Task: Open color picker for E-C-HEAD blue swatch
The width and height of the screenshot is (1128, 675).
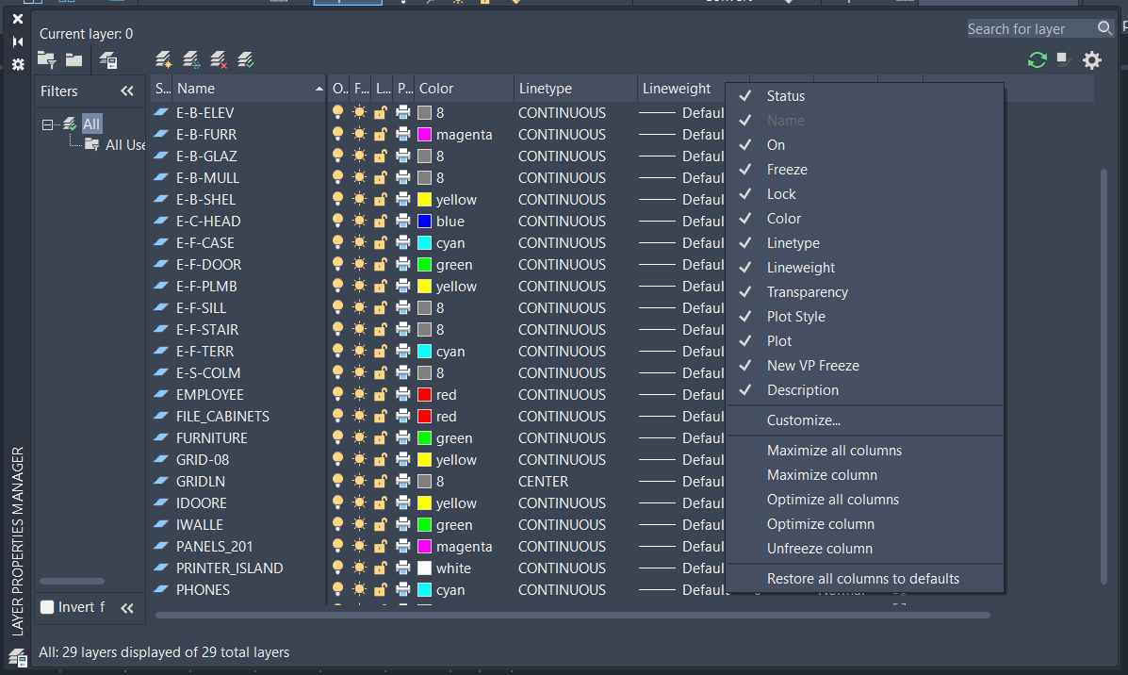Action: click(x=424, y=221)
